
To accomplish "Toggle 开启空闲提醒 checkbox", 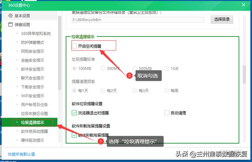I will [x=74, y=46].
